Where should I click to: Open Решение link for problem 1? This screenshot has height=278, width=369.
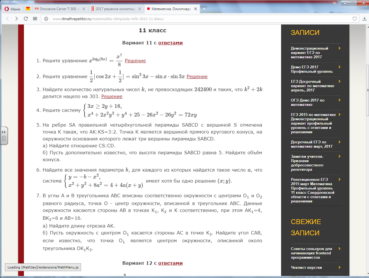[135, 61]
